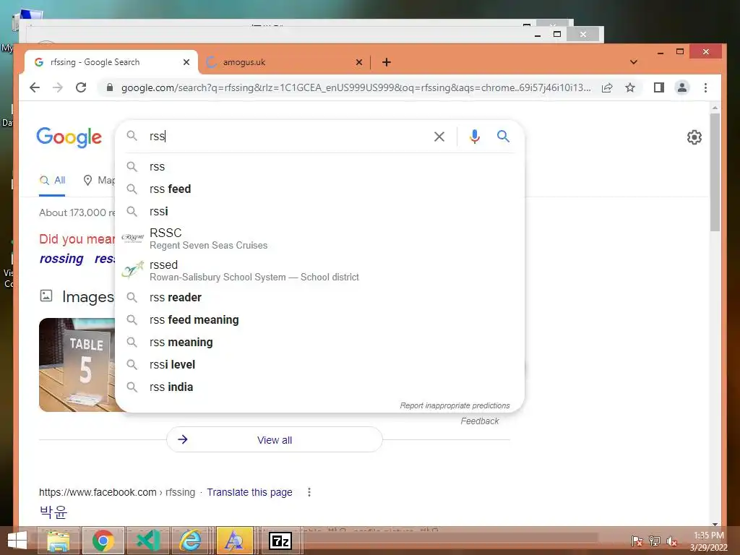Click the address bar URL
The height and width of the screenshot is (555, 740).
(356, 87)
